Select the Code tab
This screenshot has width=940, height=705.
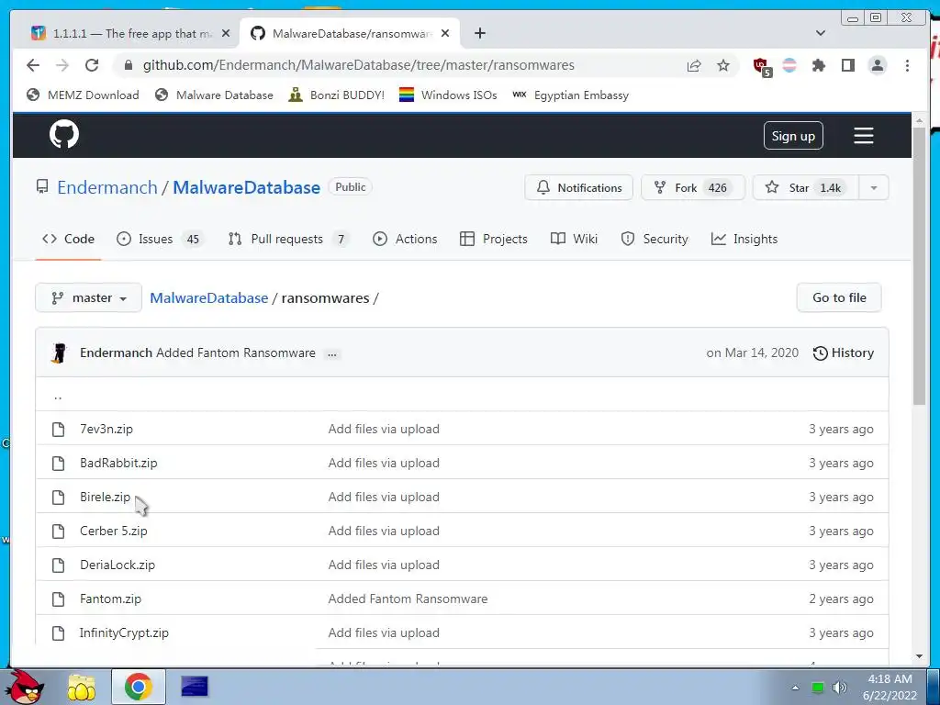click(x=68, y=240)
